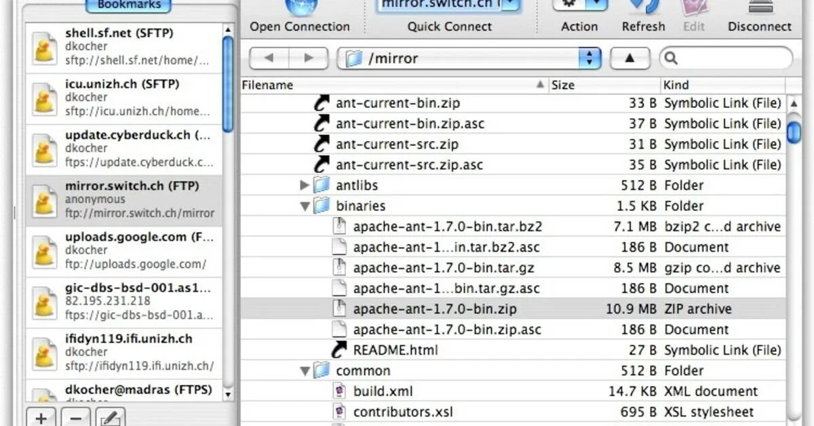The height and width of the screenshot is (426, 814).
Task: Refresh the directory listing
Action: click(643, 7)
